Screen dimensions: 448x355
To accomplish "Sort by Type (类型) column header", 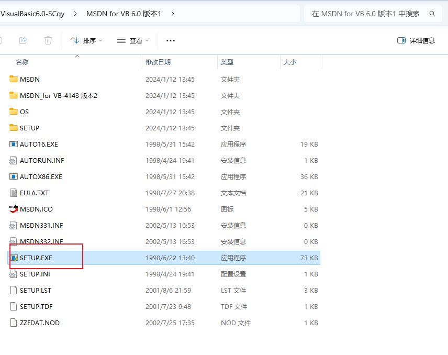I will pyautogui.click(x=227, y=62).
